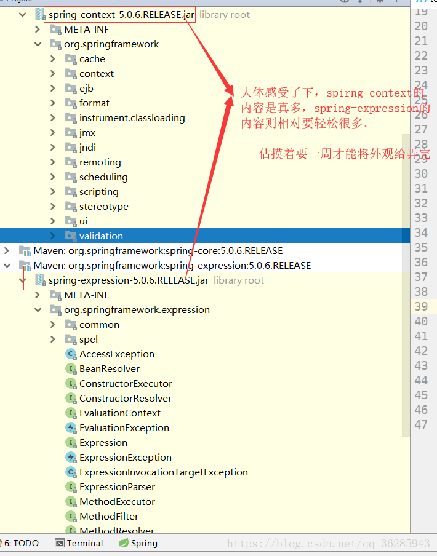Click the ui package folder icon
Image resolution: width=437 pixels, height=556 pixels.
tap(71, 221)
